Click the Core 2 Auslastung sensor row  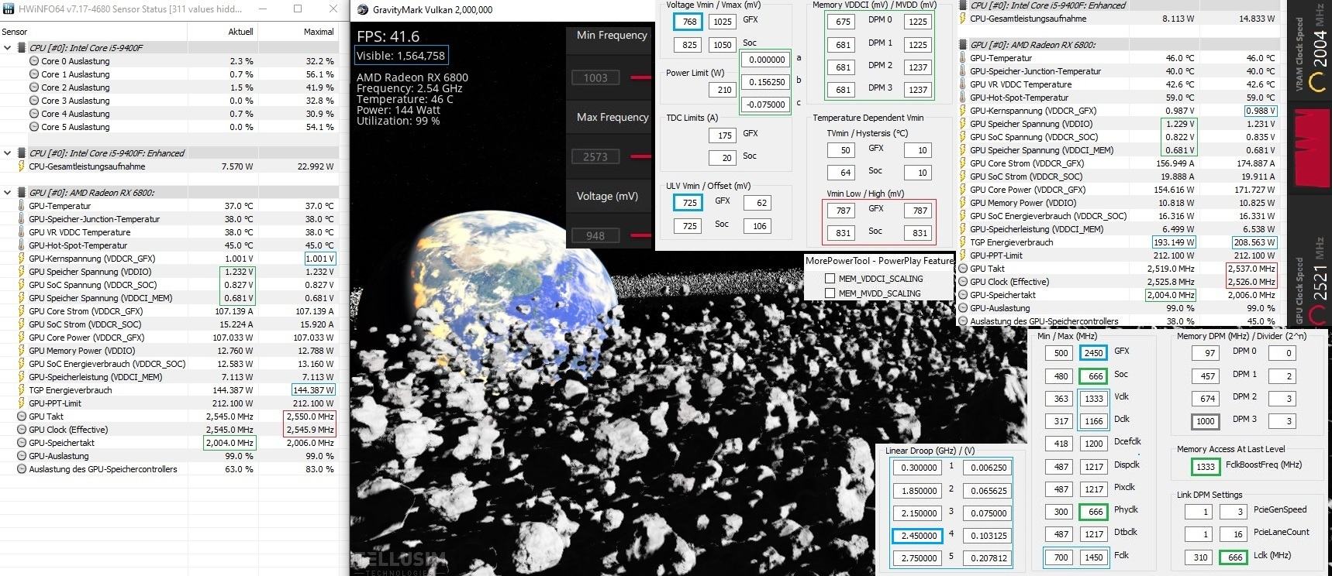169,87
